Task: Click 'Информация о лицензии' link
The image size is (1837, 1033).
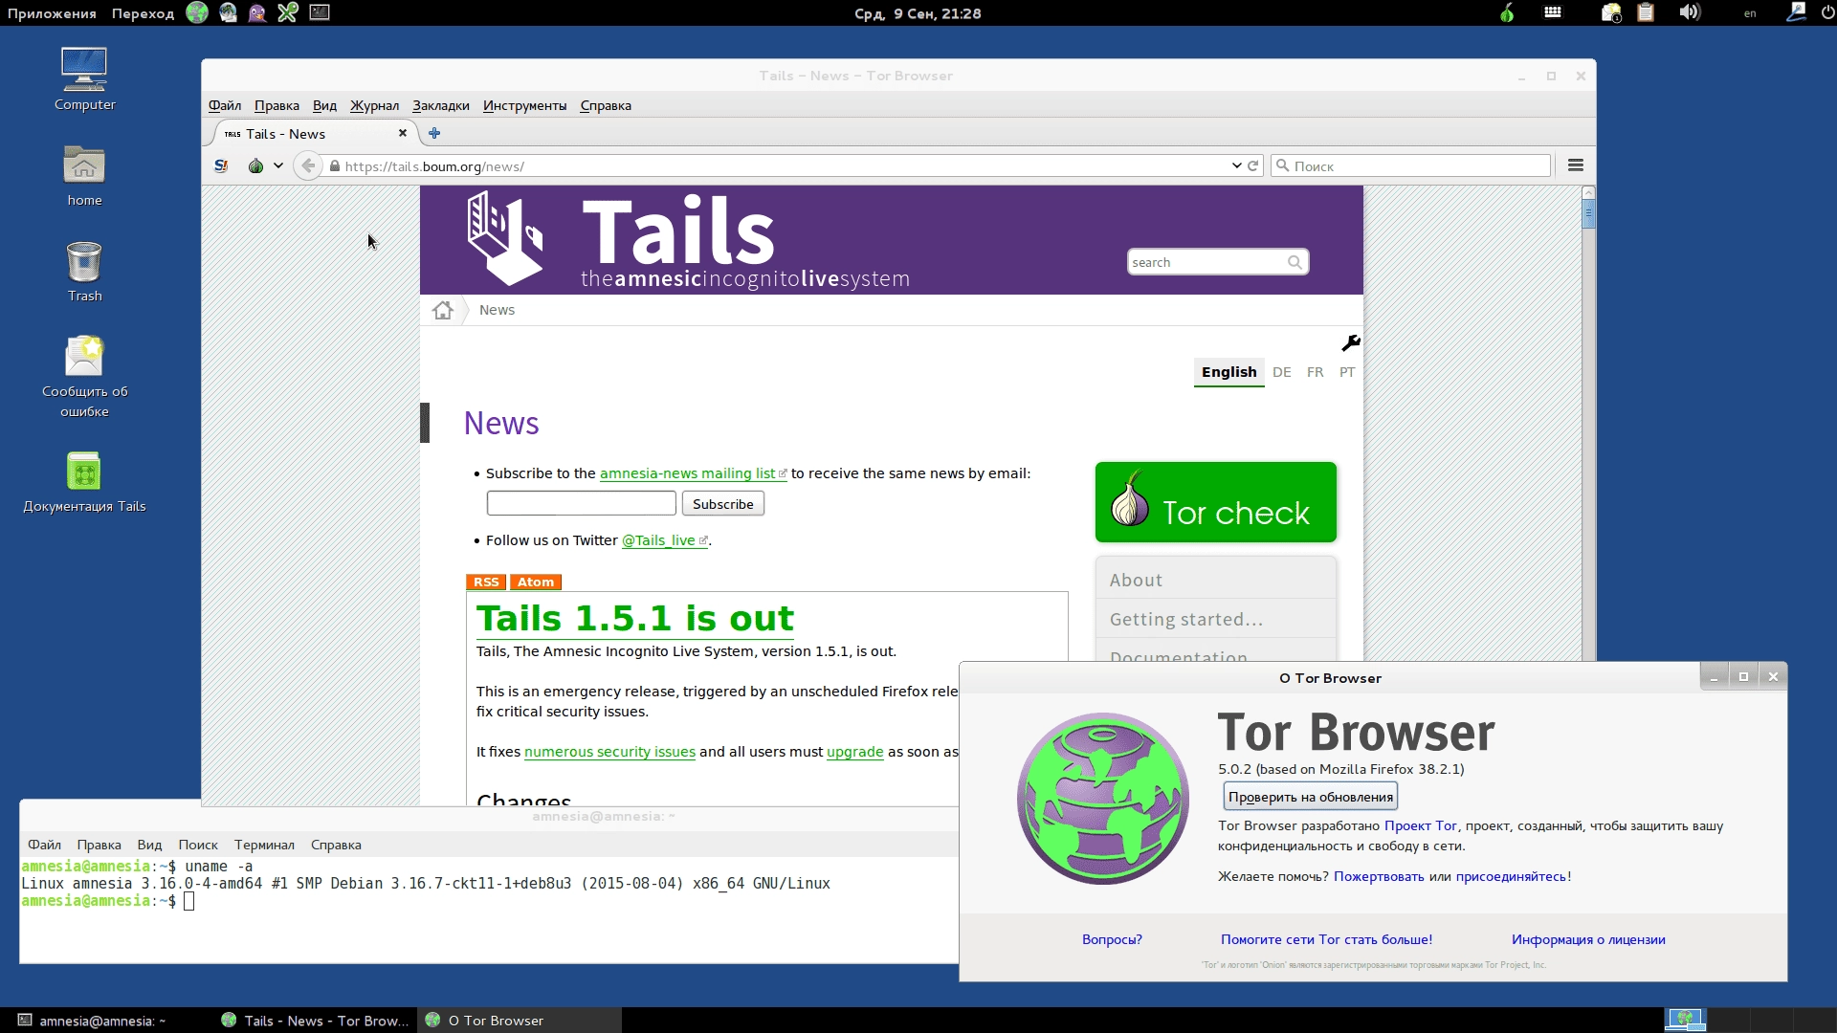Action: (1588, 939)
